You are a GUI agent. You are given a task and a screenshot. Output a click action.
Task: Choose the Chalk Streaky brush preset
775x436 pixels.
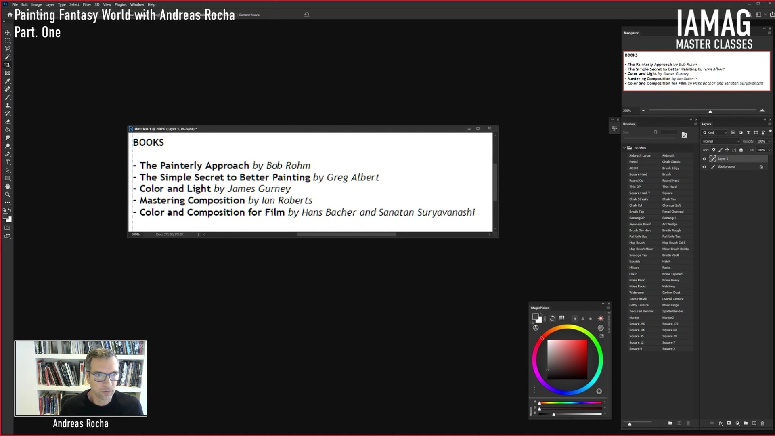(639, 199)
